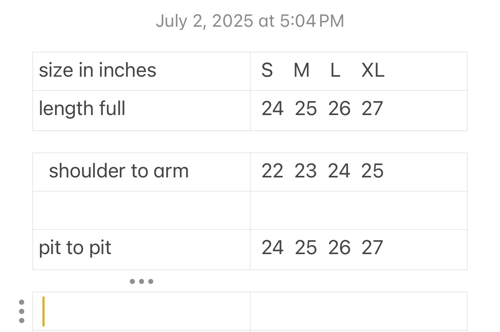Image resolution: width=500 pixels, height=332 pixels.
Task: Open the row handle vertical dots menu
Action: tap(22, 311)
